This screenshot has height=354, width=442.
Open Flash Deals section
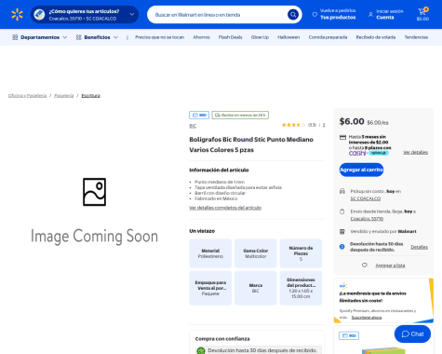coord(230,37)
